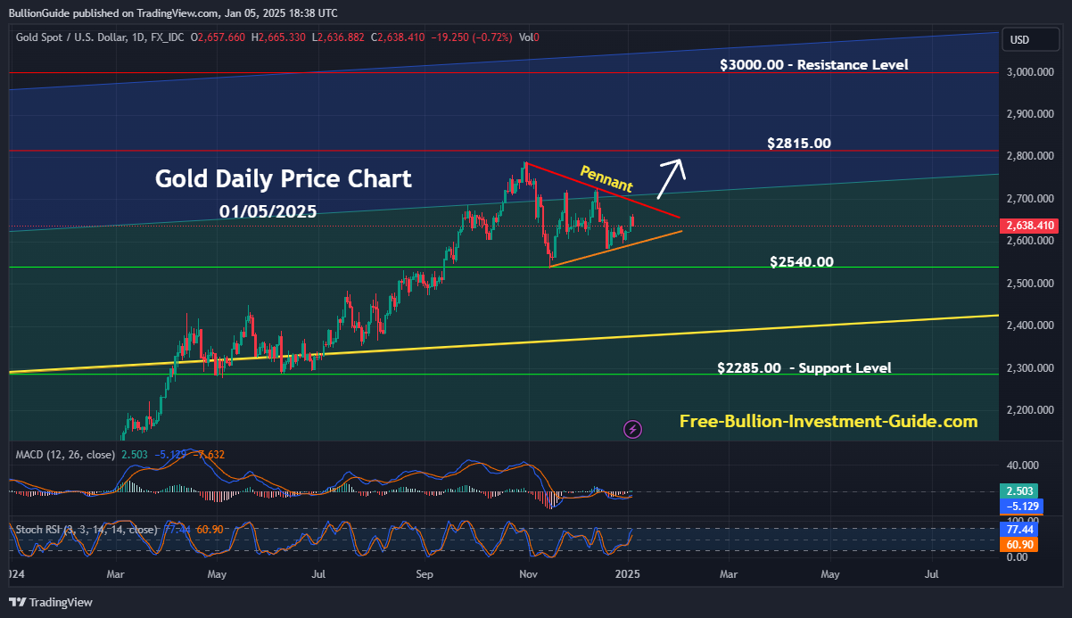Click the "$2540.00" price annotation

pos(802,261)
